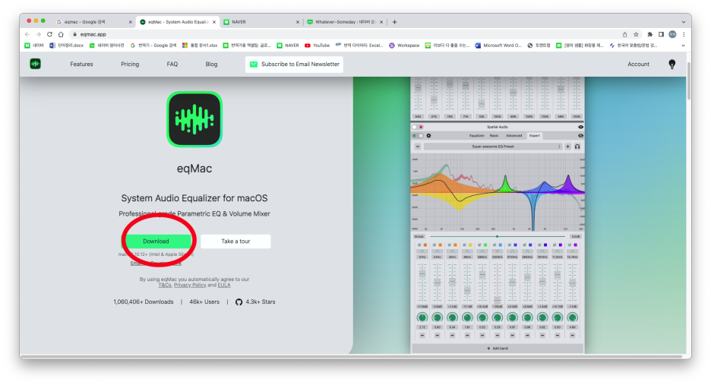Click the Global gain slider above the bands
Image resolution: width=711 pixels, height=385 pixels.
[498, 236]
